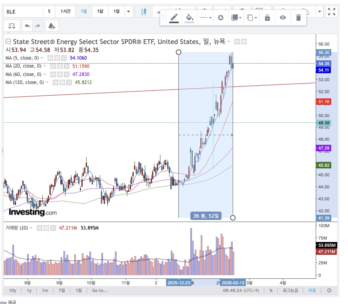This screenshot has height=304, width=348.
Task: Grab the floating toolbar drag handle
Action: click(163, 18)
